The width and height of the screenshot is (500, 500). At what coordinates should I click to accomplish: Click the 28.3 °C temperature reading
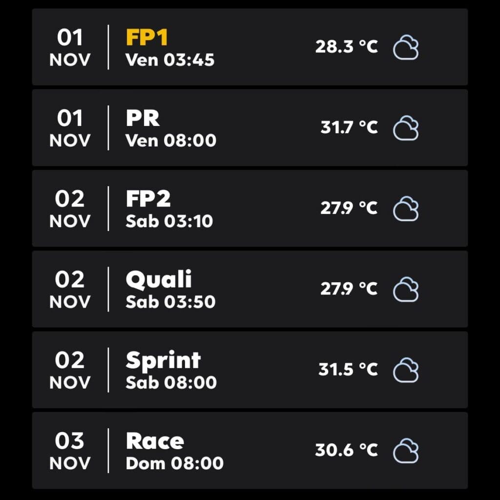(347, 46)
